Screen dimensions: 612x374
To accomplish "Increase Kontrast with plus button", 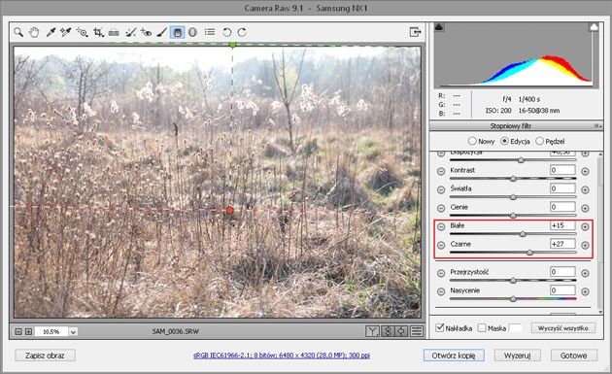I will 585,171.
